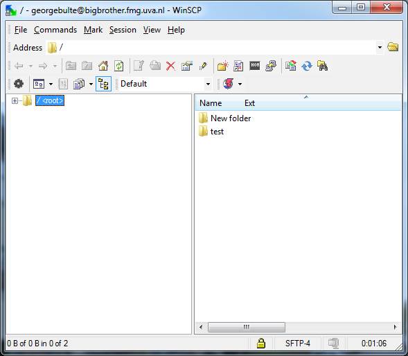Click the padlock icon in status bar
This screenshot has height=356, width=408.
coord(261,344)
